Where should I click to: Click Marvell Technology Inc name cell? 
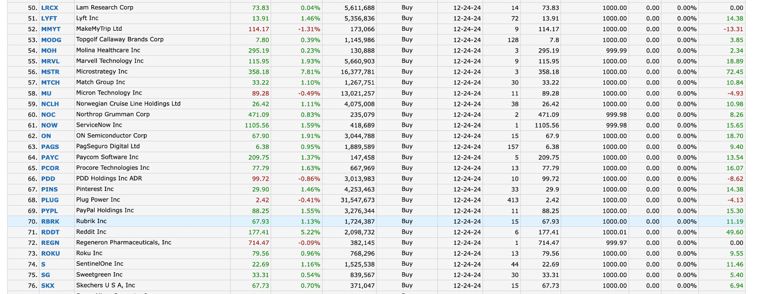tap(110, 61)
